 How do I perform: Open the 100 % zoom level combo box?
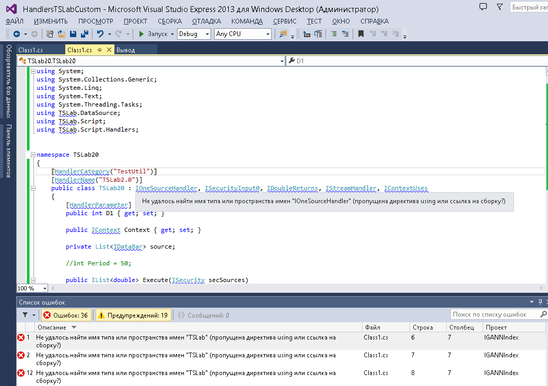pos(32,288)
